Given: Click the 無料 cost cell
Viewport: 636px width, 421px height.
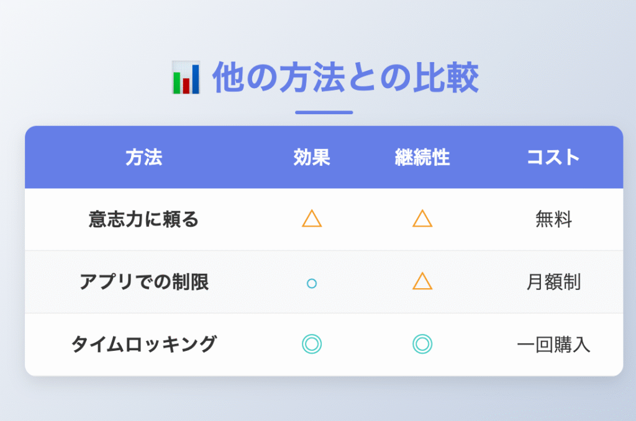Looking at the screenshot, I should coord(553,219).
